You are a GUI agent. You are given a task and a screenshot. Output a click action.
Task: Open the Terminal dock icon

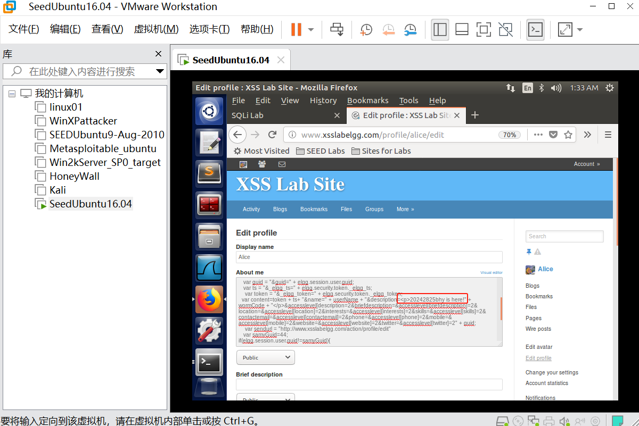tap(209, 362)
